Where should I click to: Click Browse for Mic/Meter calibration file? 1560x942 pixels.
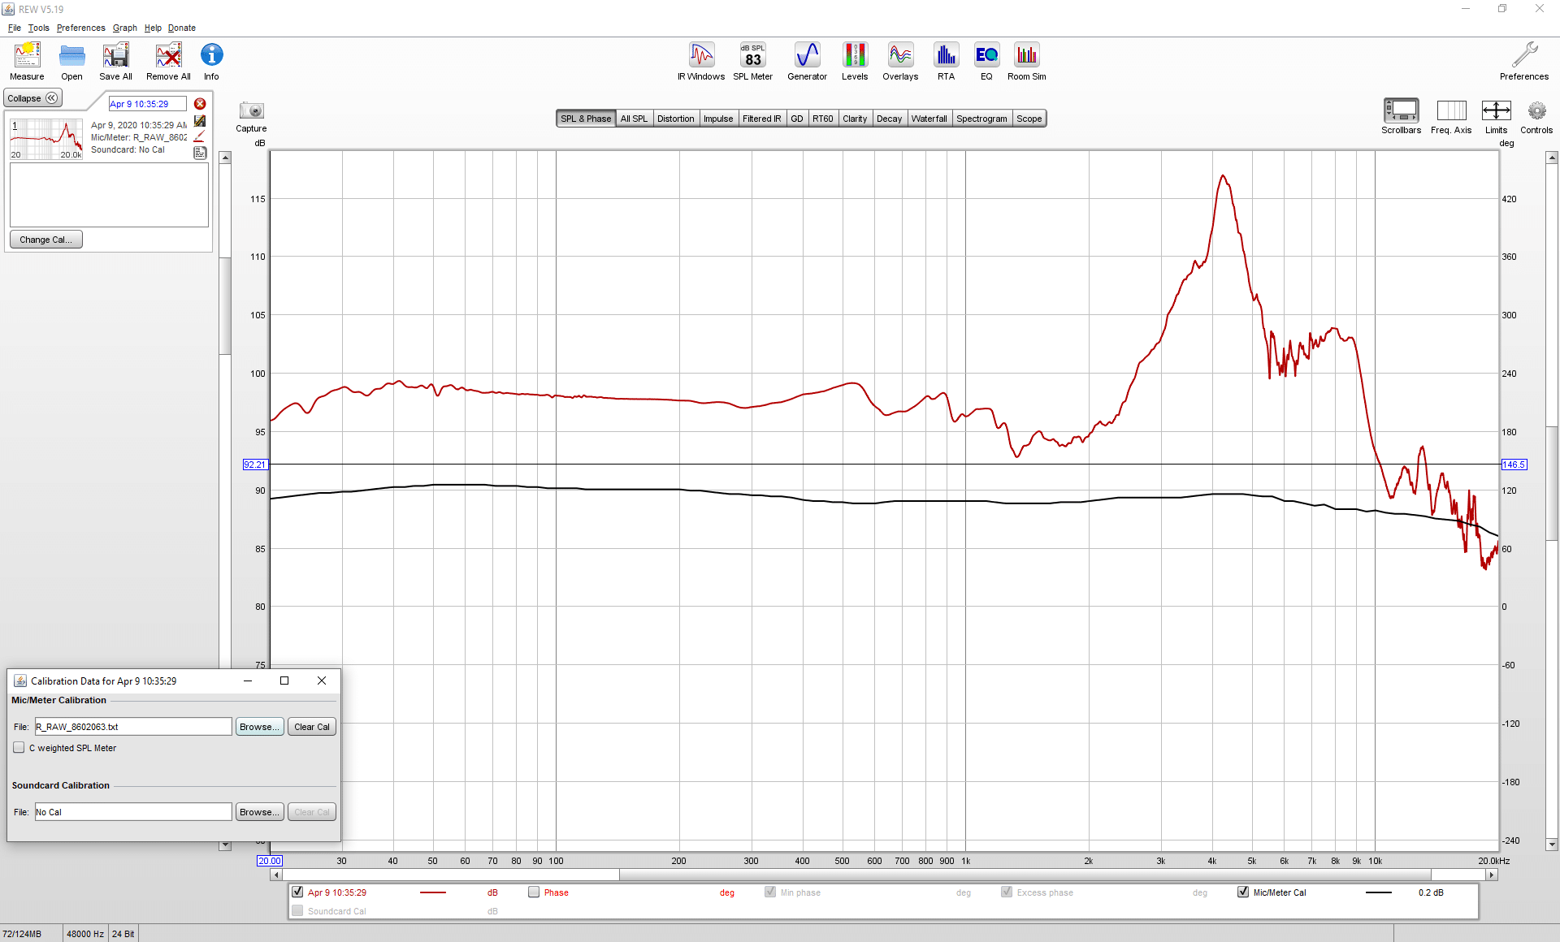tap(259, 727)
